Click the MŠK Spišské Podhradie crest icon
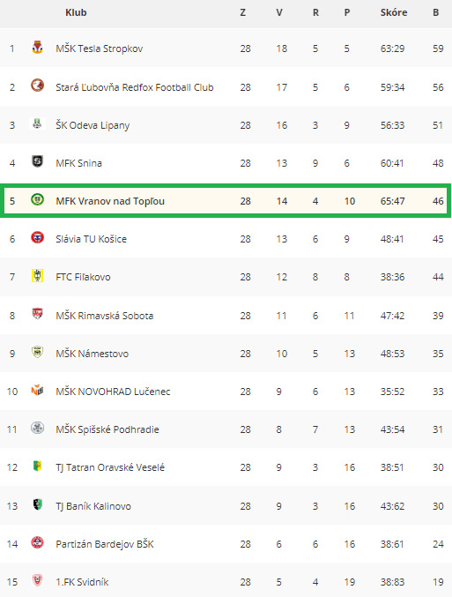Viewport: 452px width, 597px height. (x=37, y=429)
